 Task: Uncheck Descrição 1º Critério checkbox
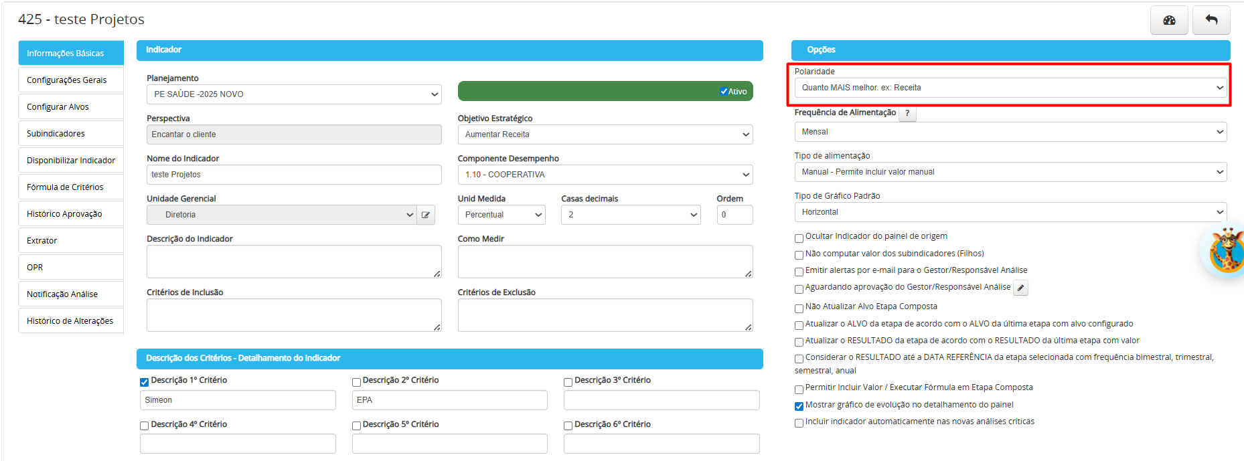point(144,382)
